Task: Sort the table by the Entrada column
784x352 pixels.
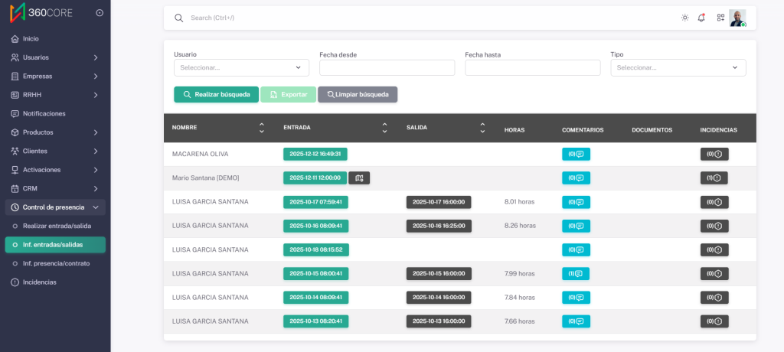Action: (384, 128)
